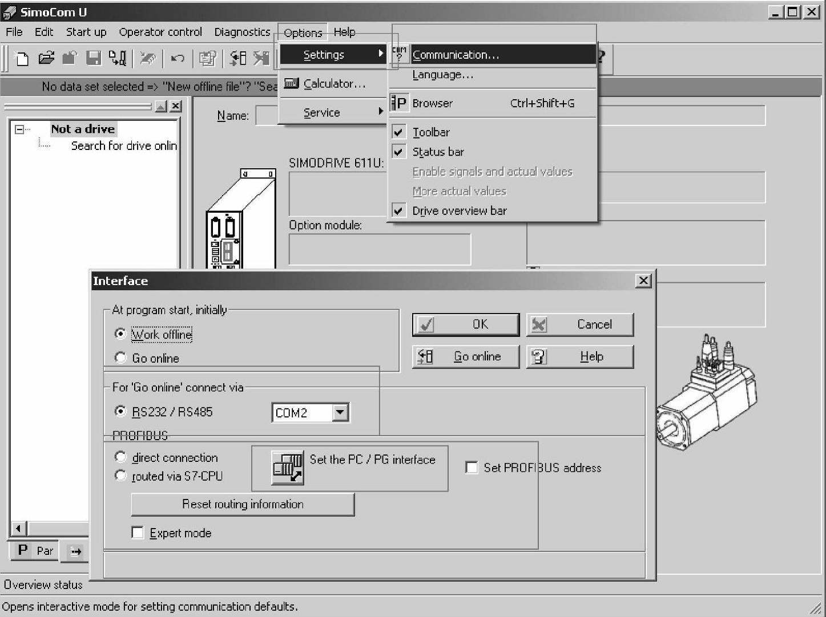The image size is (826, 617).
Task: Click the New file toolbar icon
Action: [22, 58]
